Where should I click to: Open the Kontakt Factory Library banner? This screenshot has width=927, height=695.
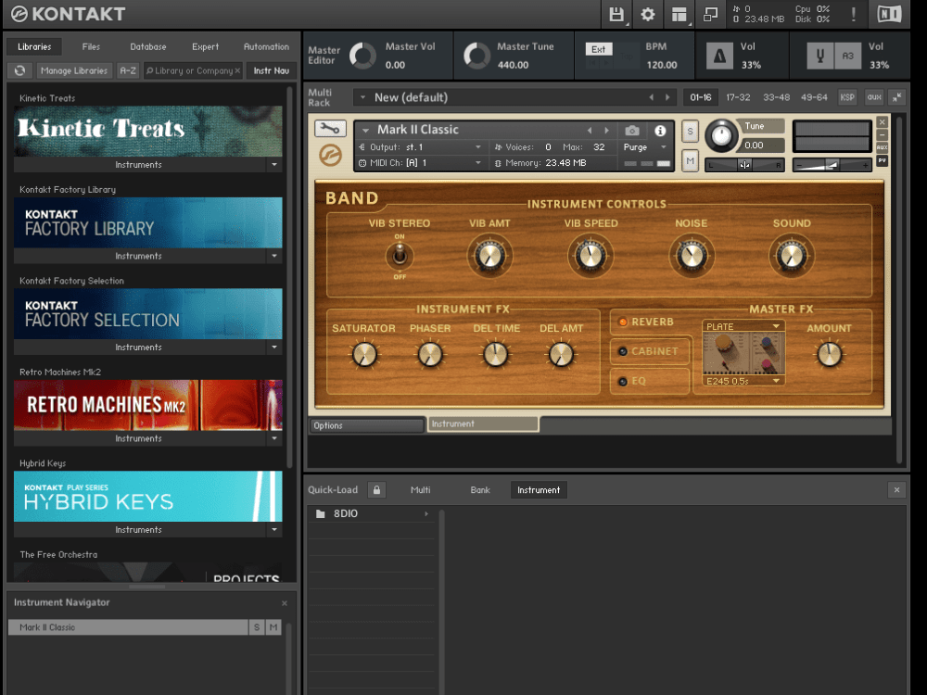pyautogui.click(x=147, y=222)
